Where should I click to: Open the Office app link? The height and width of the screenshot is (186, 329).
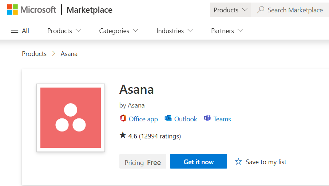click(x=143, y=119)
